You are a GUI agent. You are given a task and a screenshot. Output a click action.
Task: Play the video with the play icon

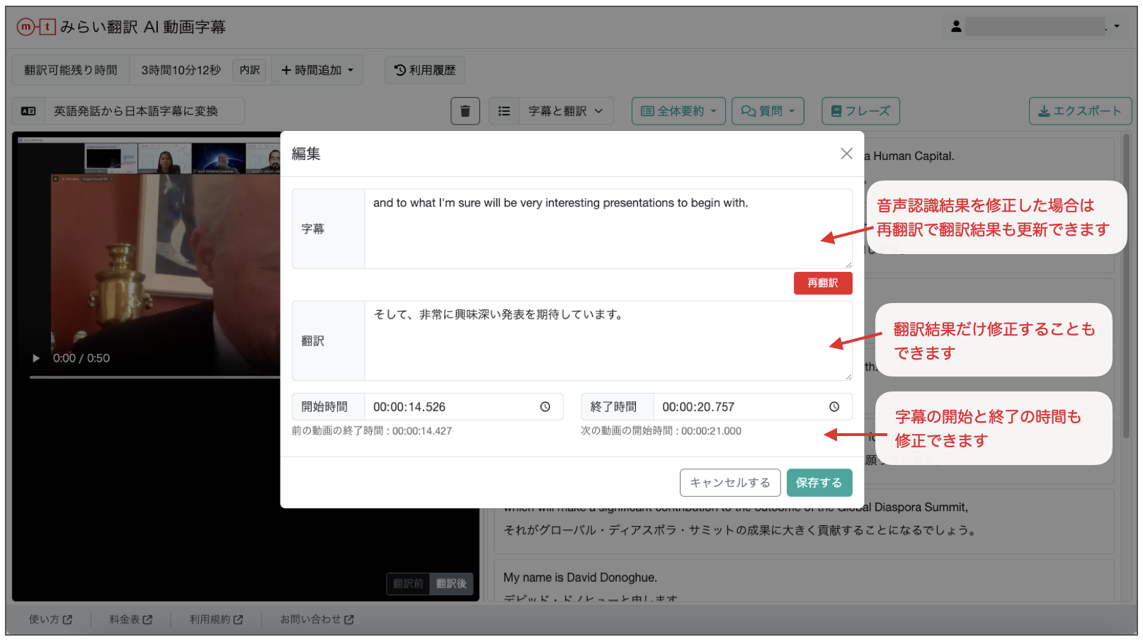click(36, 358)
